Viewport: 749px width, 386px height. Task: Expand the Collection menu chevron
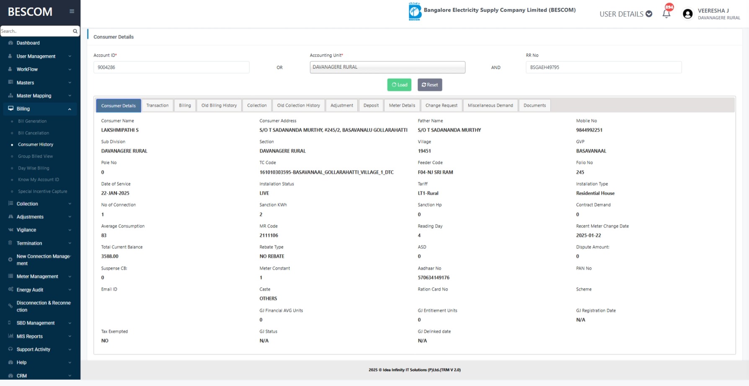(x=70, y=204)
